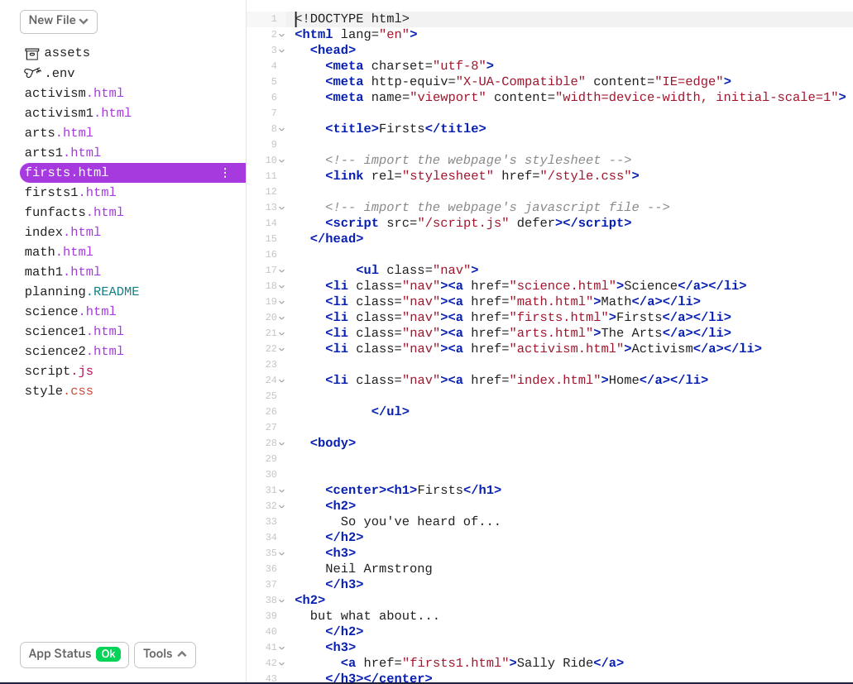The width and height of the screenshot is (853, 684).
Task: Fold the Math nav item on line 19
Action: (x=282, y=303)
